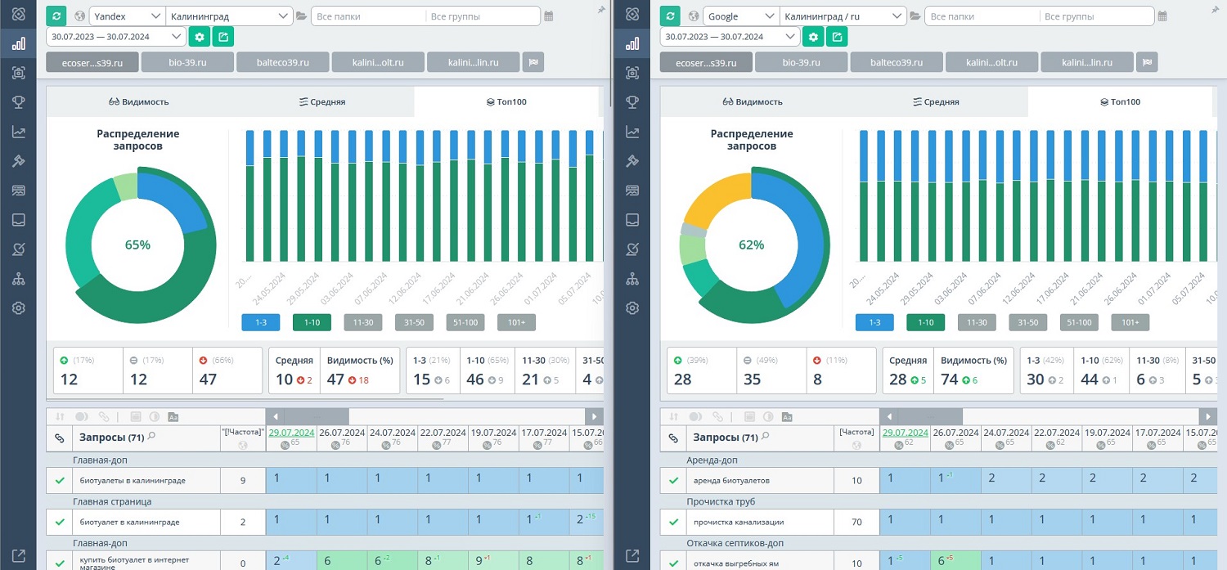Toggle the 1-10 legend button under the Yandex chart
Image resolution: width=1227 pixels, height=570 pixels.
[312, 323]
